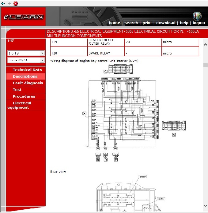Click connector label C in diagram
The width and height of the screenshot is (208, 213).
(105, 72)
